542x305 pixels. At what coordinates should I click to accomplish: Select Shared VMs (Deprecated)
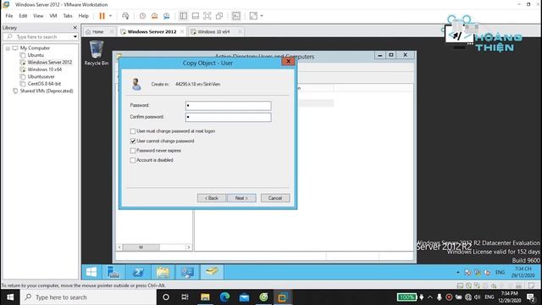point(47,91)
